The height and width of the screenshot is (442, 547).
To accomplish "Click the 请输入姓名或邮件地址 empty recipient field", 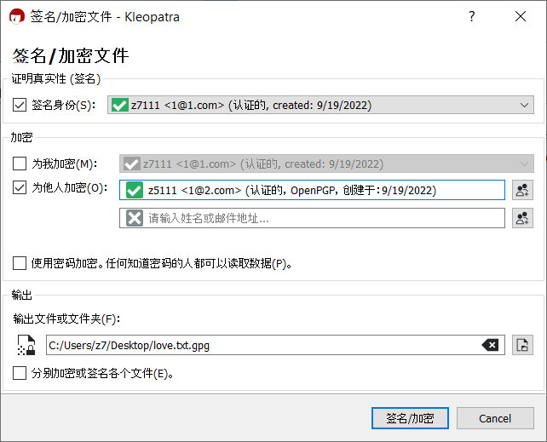I will [312, 218].
